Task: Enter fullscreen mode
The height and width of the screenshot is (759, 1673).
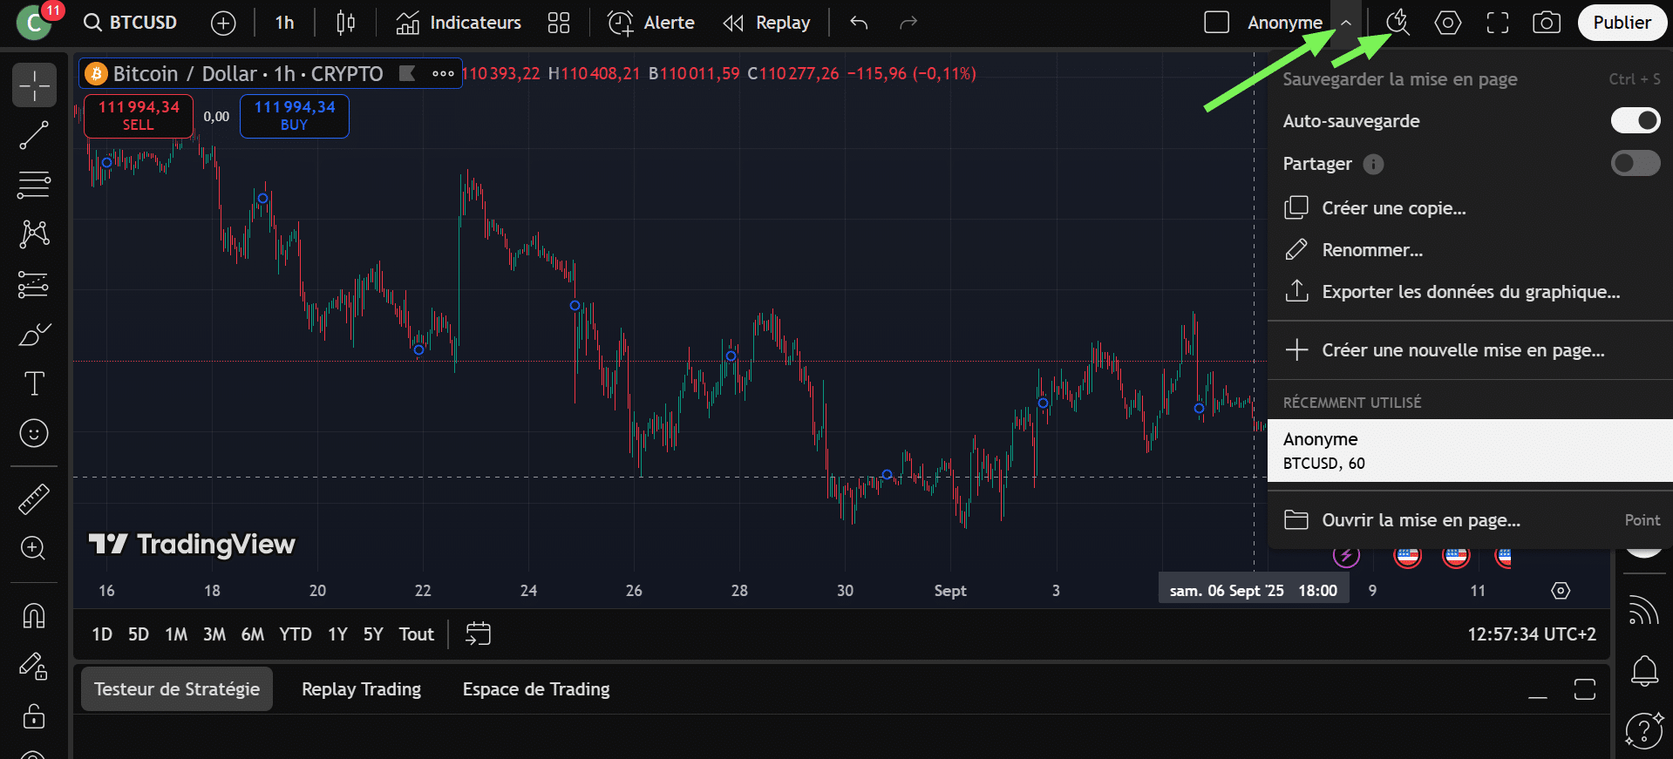Action: (x=1497, y=23)
